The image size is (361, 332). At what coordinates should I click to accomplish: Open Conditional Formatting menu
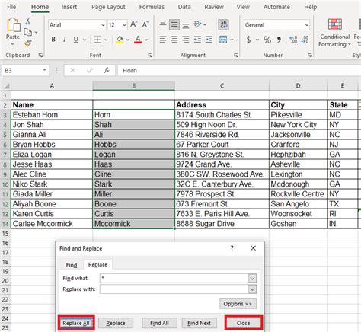(x=334, y=33)
